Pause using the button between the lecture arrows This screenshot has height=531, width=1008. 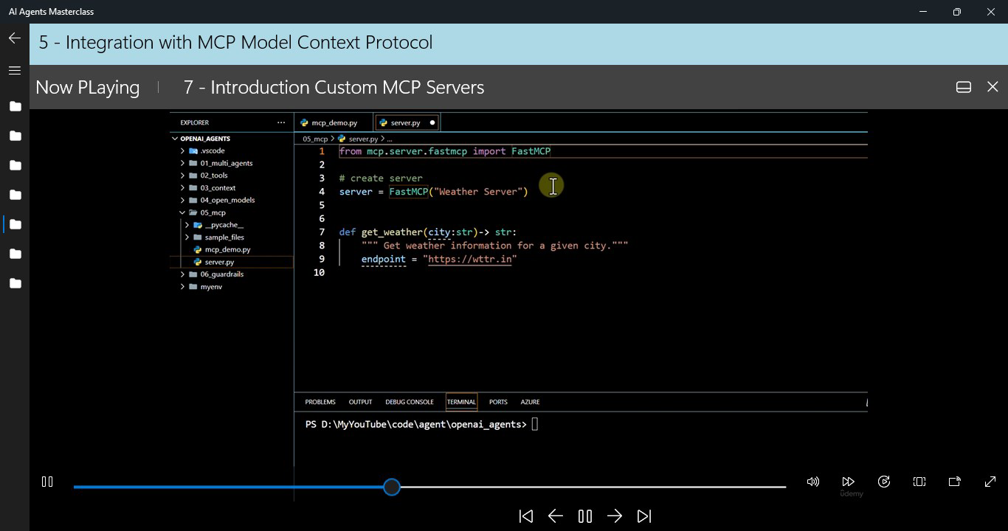tap(585, 516)
